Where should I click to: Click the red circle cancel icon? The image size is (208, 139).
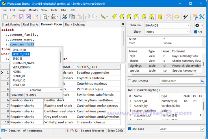[168, 17]
